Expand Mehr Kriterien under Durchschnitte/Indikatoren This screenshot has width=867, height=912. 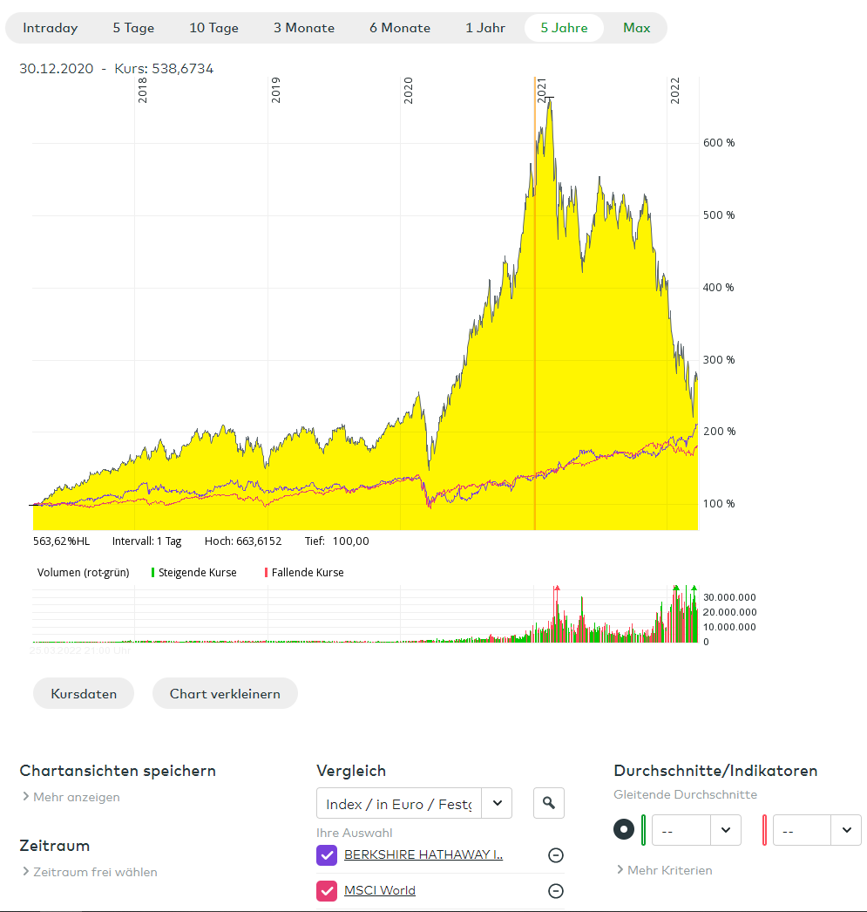pos(664,870)
